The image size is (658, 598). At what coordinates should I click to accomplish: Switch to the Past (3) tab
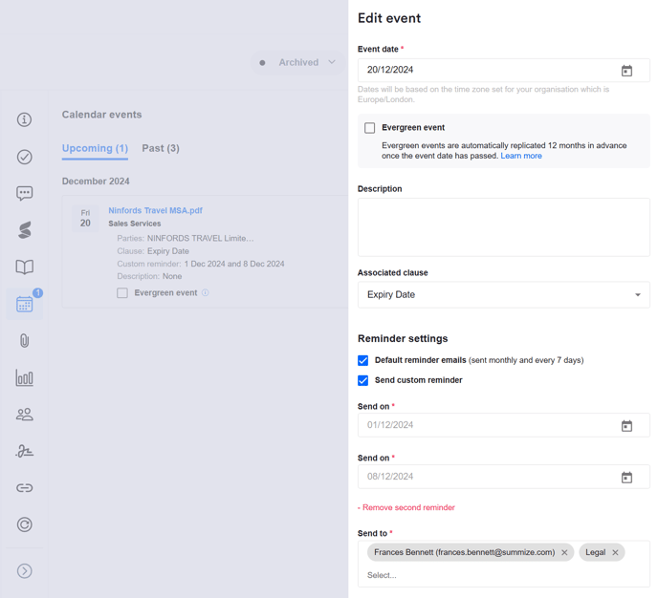pyautogui.click(x=161, y=149)
